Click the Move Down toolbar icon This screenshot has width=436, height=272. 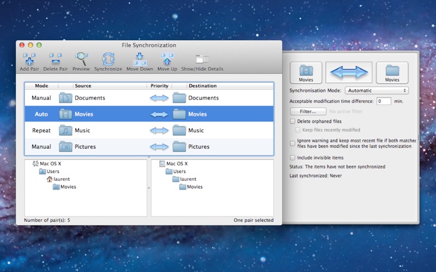tap(140, 59)
